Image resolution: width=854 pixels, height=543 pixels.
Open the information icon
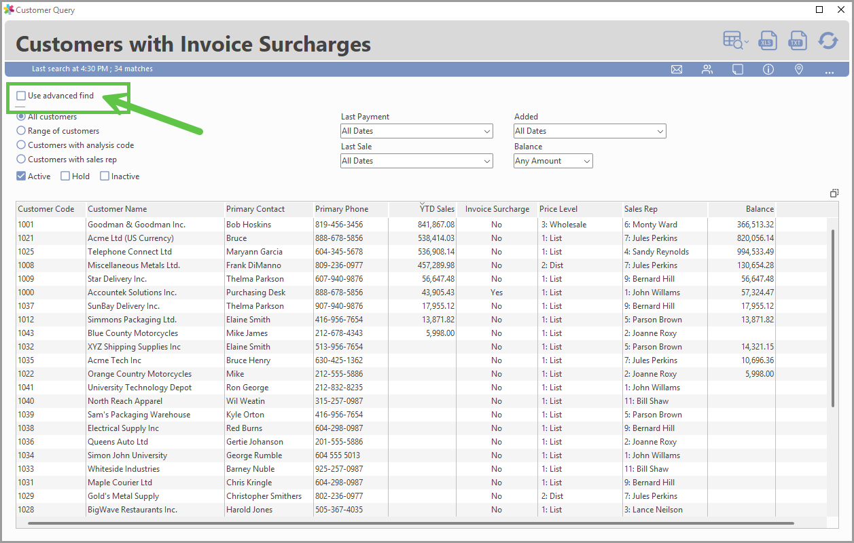coord(768,69)
